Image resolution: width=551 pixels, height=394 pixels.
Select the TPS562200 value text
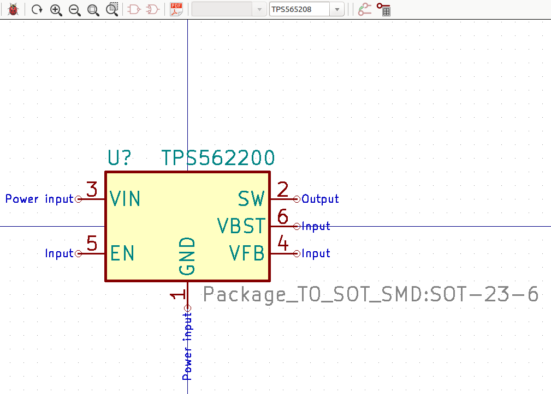click(x=218, y=159)
